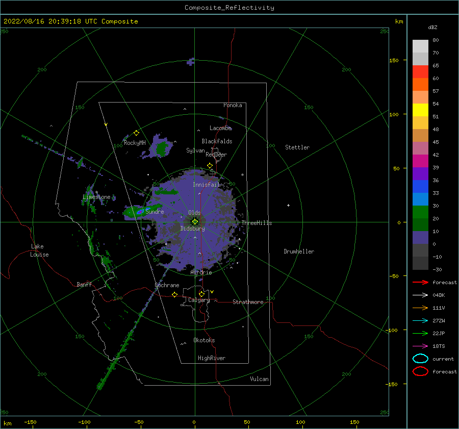Click the yellow diamond marker south of Cochrane
The height and width of the screenshot is (429, 459).
coord(175,294)
